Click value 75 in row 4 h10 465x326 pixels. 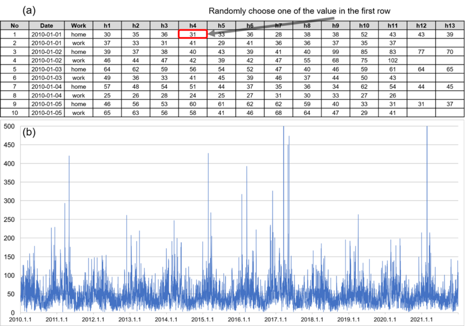(x=364, y=60)
